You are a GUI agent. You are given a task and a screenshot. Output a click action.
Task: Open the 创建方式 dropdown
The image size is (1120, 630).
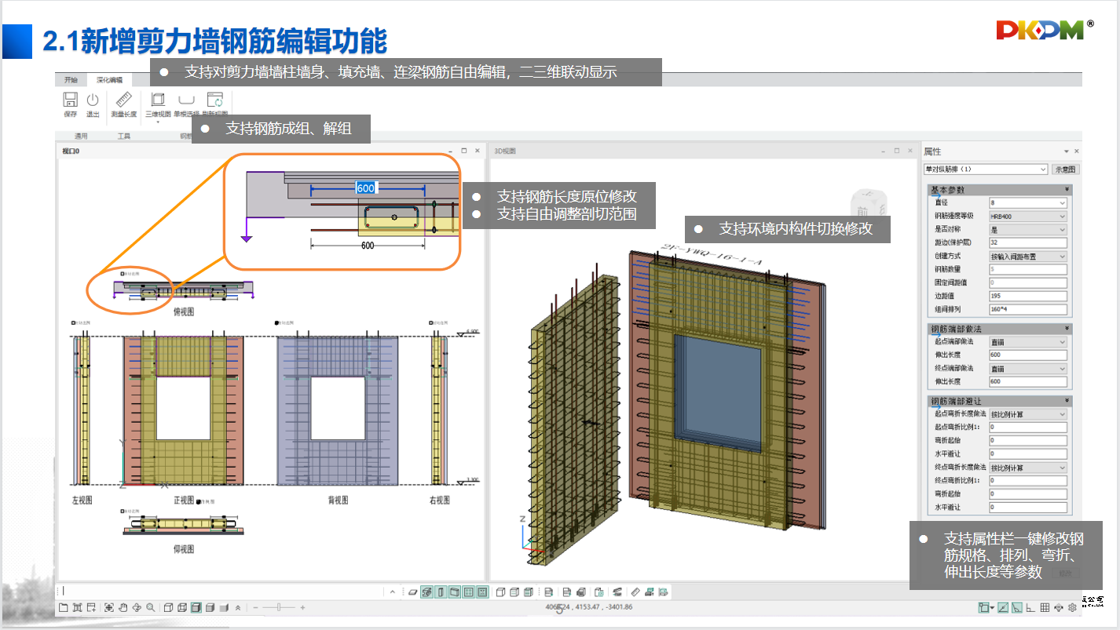[1063, 257]
